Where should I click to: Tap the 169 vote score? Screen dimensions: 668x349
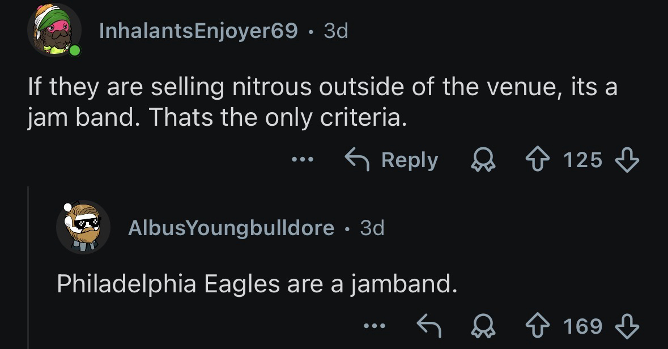584,326
